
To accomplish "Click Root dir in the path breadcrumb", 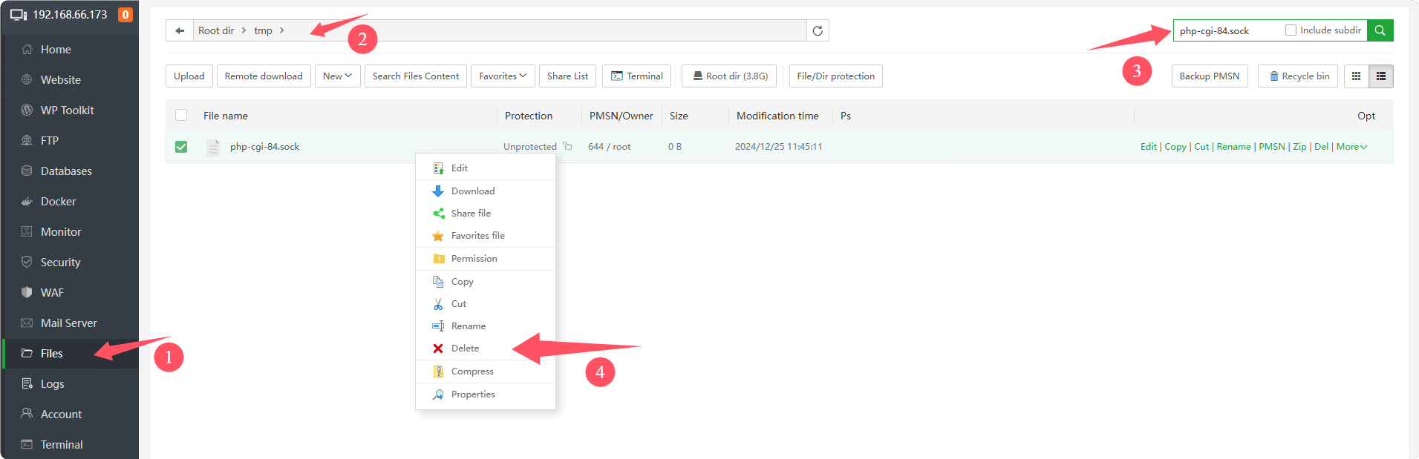I will 216,30.
